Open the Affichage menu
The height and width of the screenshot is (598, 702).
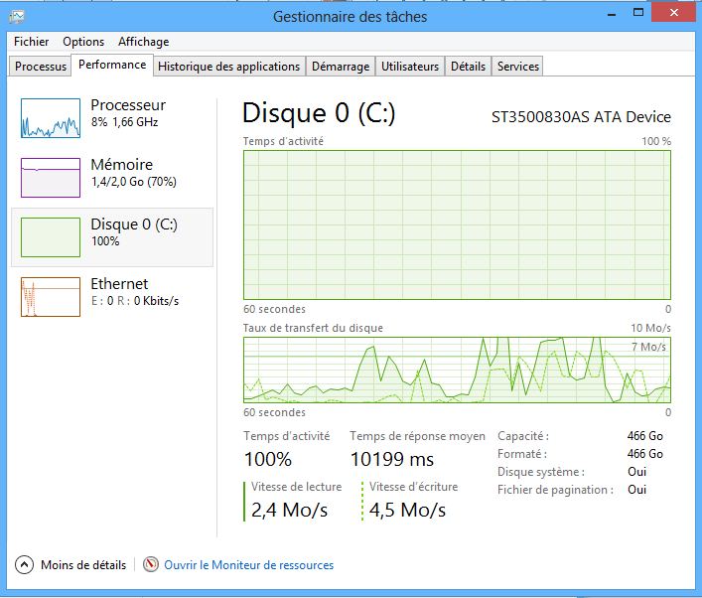point(143,42)
